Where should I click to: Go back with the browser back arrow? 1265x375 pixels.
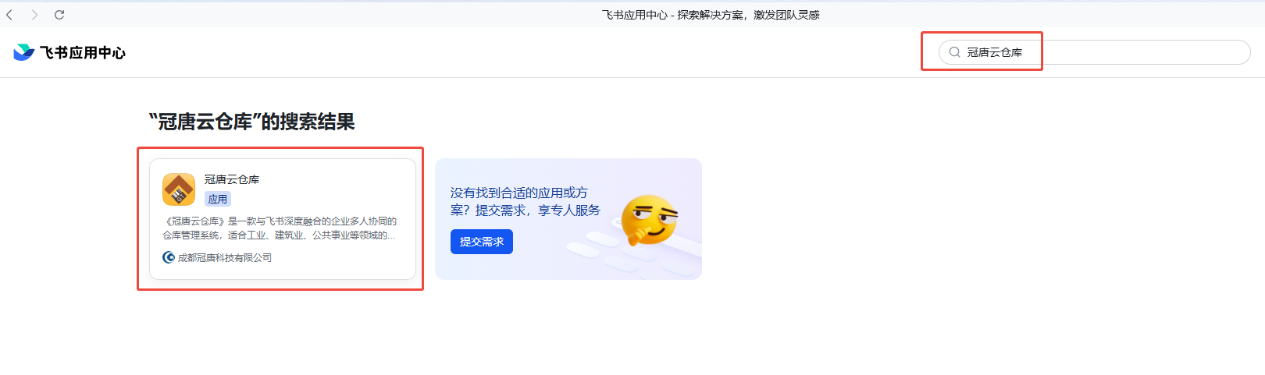[x=9, y=15]
